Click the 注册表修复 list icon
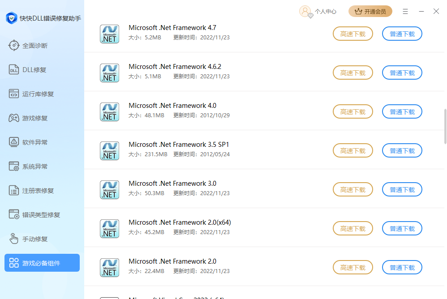 14,191
